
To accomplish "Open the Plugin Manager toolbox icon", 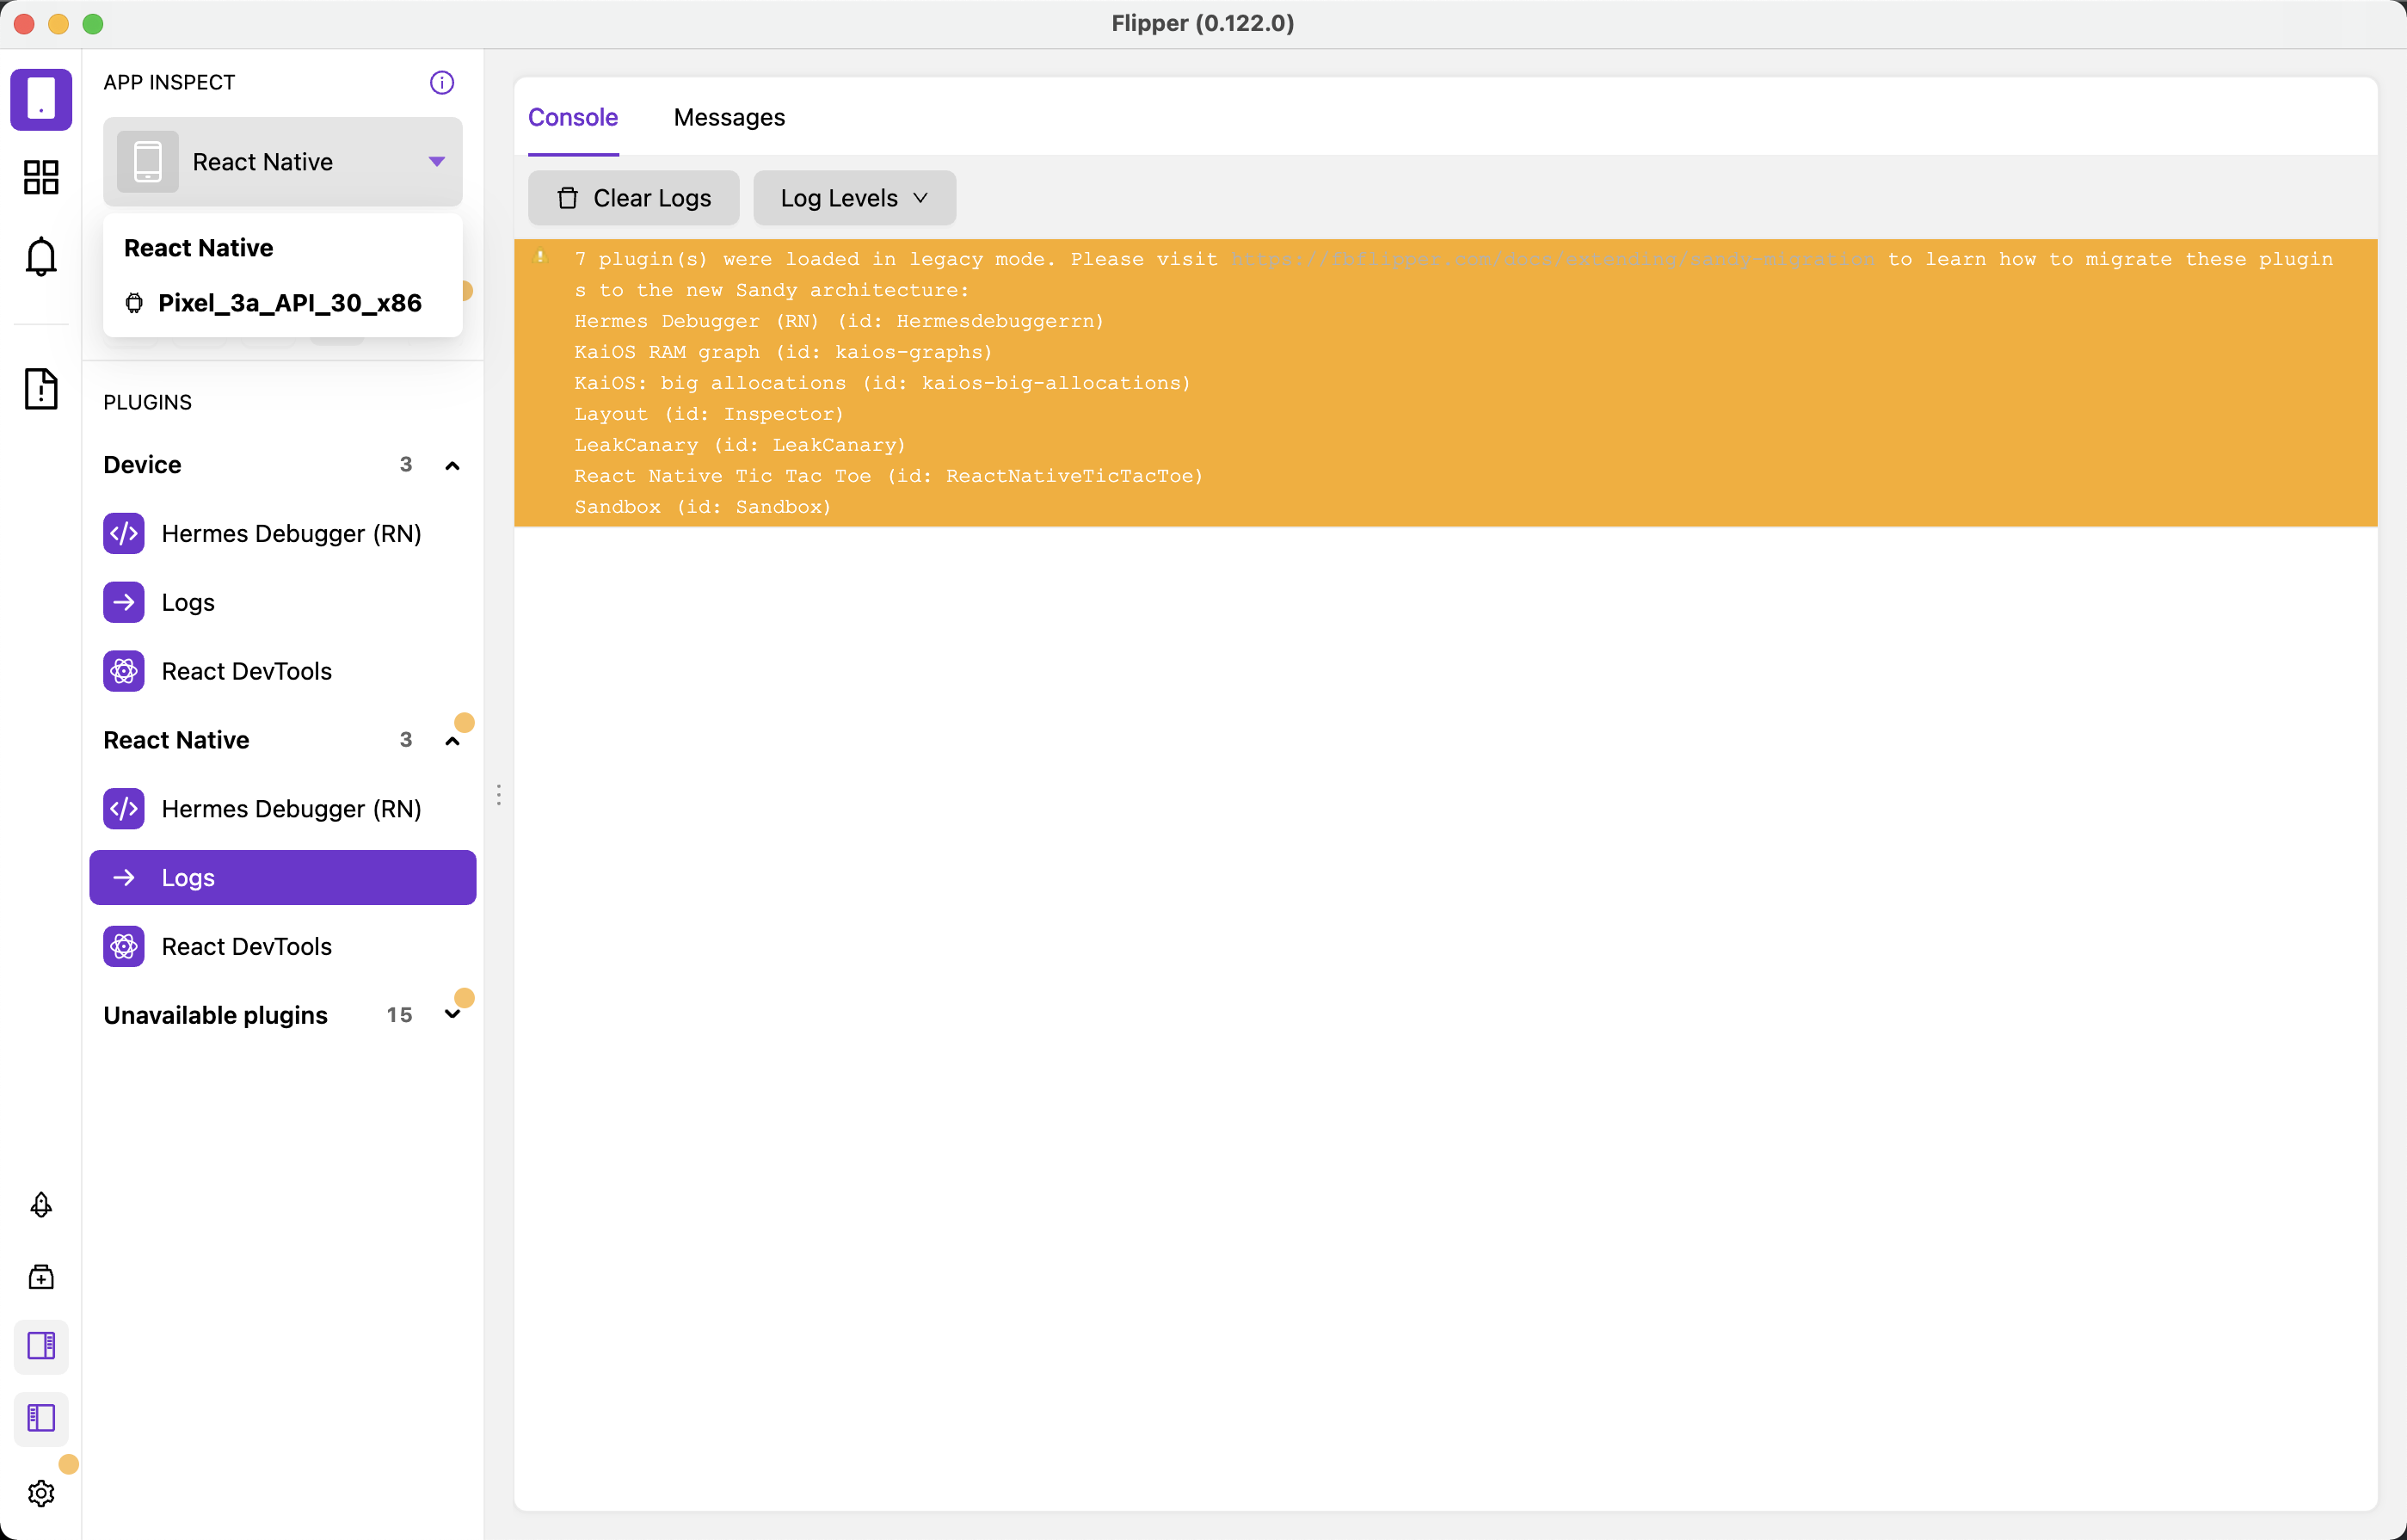I will click(x=41, y=1276).
